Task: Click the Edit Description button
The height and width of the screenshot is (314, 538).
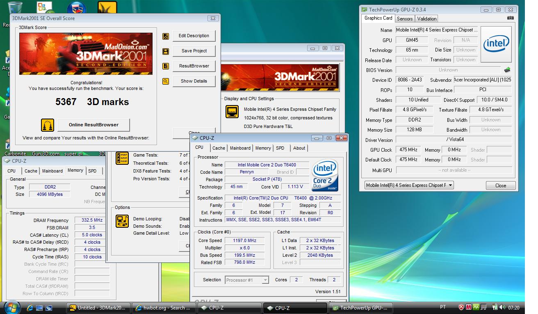Action: point(194,36)
